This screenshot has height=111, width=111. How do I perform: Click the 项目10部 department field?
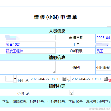tap(31, 44)
